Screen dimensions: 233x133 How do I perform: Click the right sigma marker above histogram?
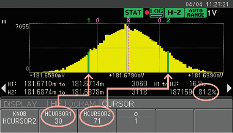(x=160, y=20)
